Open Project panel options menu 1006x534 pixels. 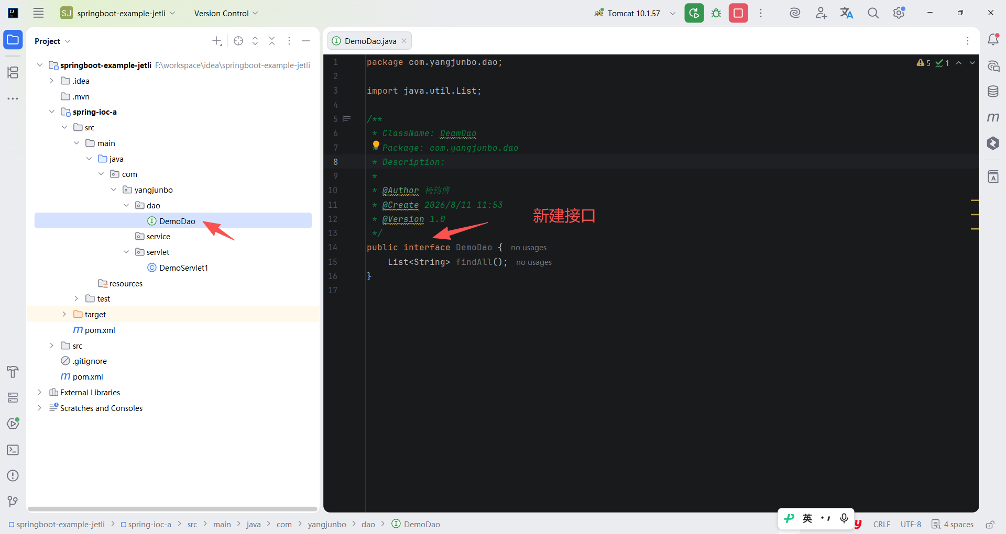(x=289, y=41)
